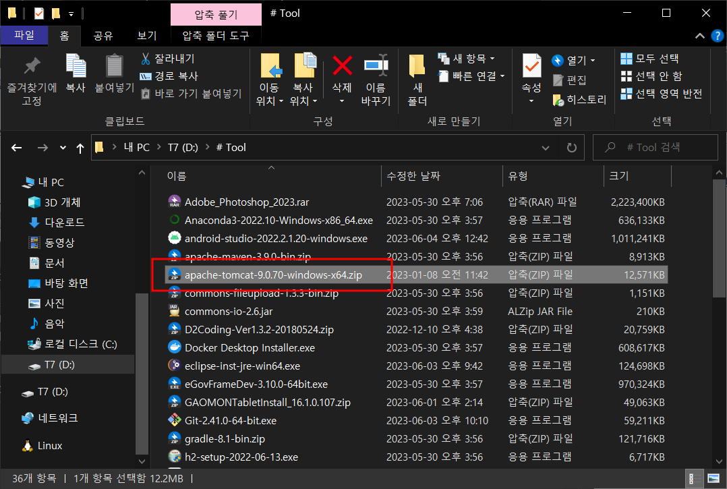Screen dimensions: 727x489
Task: Switch to details view in status bar
Action: (695, 478)
